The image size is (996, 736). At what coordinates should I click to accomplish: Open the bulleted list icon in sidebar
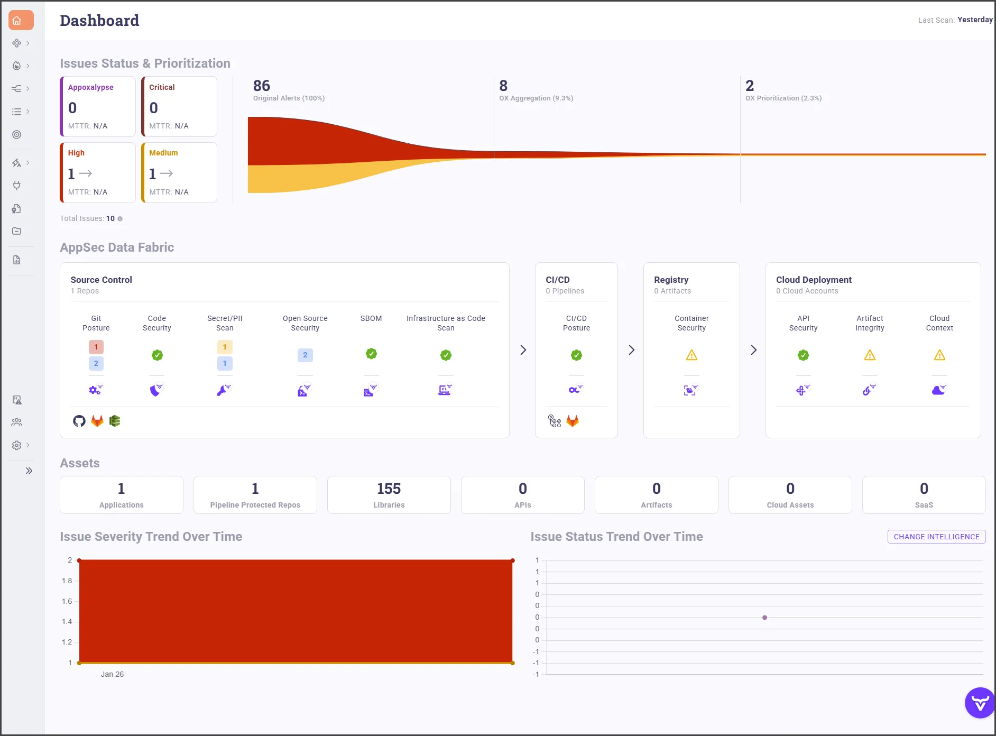(17, 112)
